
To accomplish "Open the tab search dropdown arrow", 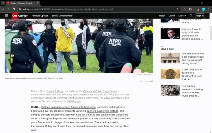I will point(3,3).
